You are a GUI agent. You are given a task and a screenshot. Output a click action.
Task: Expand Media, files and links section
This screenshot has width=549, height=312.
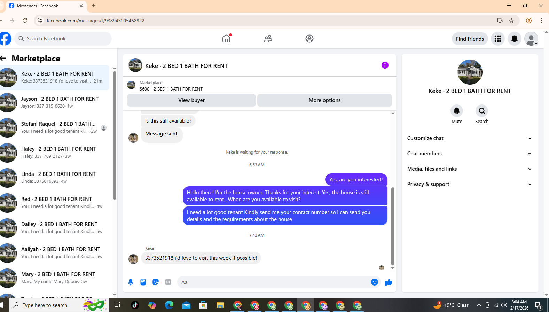tap(470, 169)
